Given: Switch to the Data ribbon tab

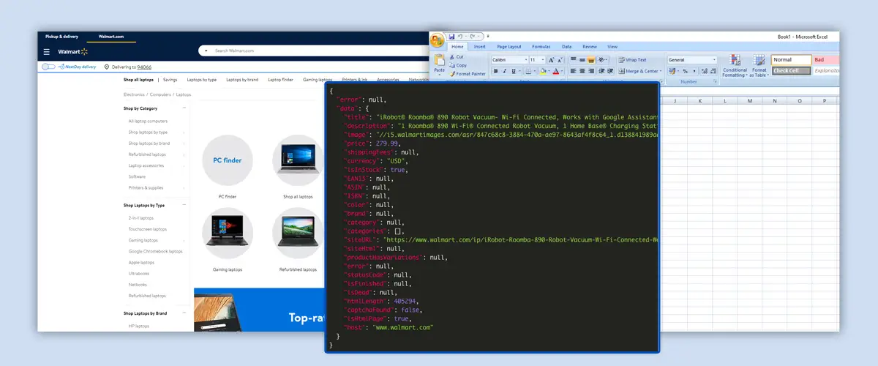Looking at the screenshot, I should (566, 46).
